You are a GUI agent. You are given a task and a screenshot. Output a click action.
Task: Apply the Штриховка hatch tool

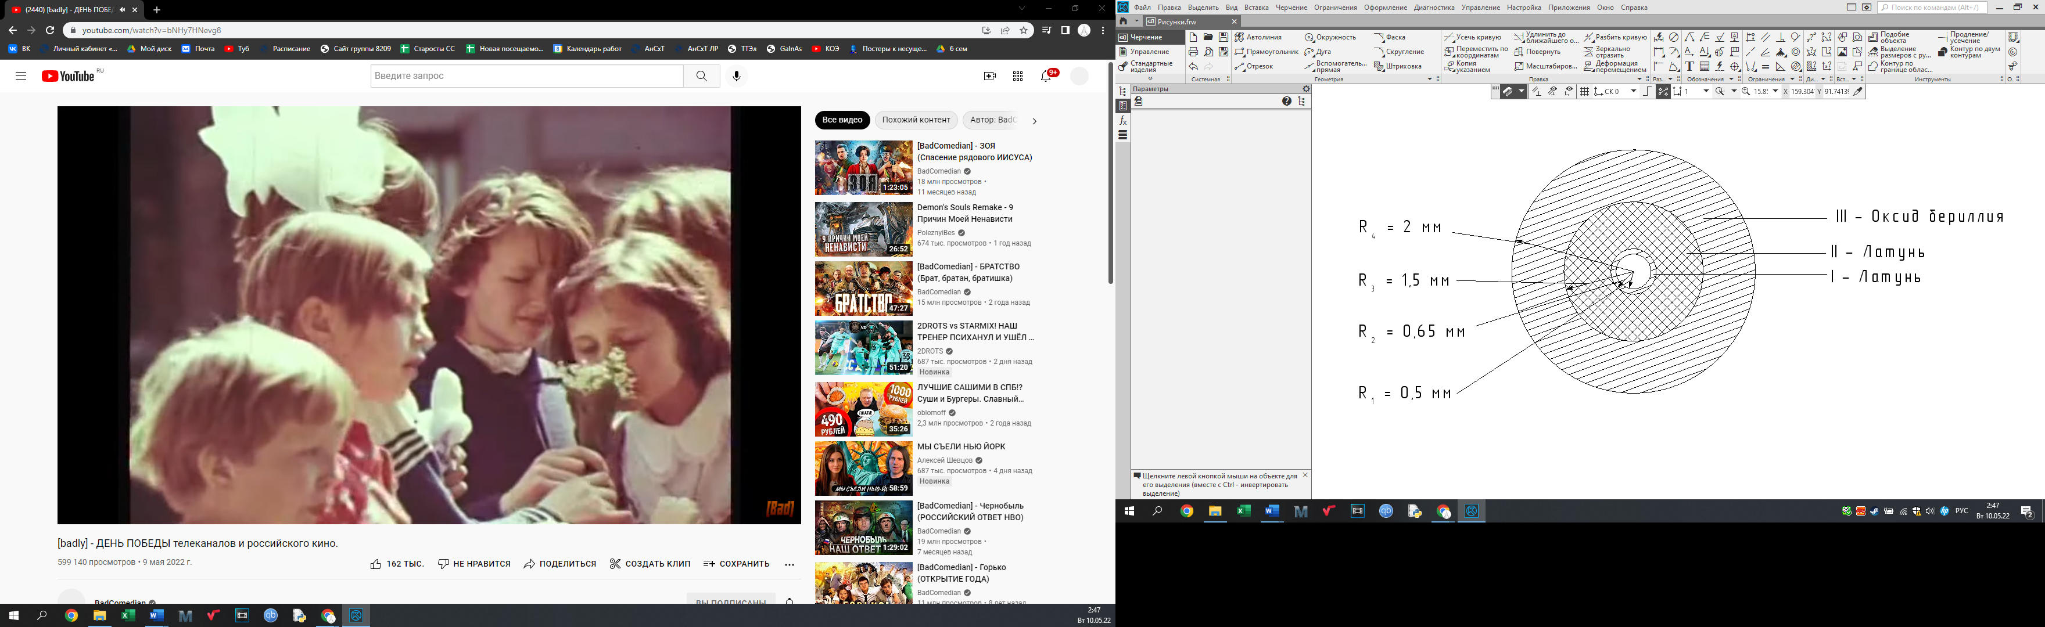pyautogui.click(x=1398, y=67)
